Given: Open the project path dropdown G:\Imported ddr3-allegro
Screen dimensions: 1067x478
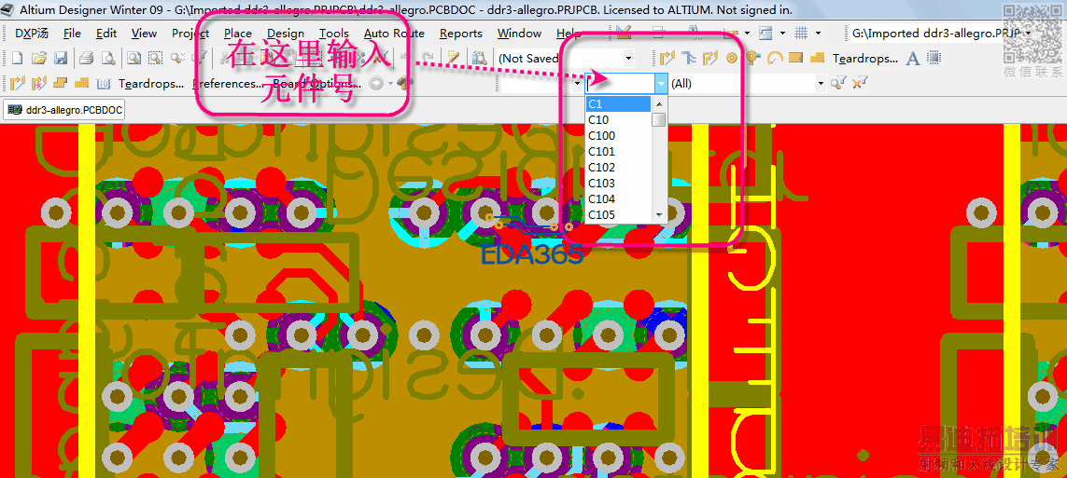Looking at the screenshot, I should [1027, 33].
